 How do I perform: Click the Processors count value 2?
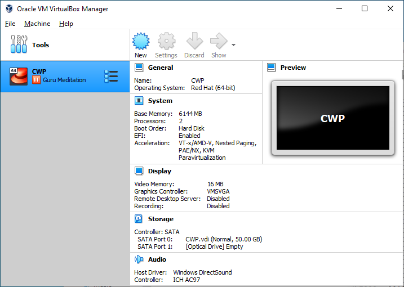181,121
